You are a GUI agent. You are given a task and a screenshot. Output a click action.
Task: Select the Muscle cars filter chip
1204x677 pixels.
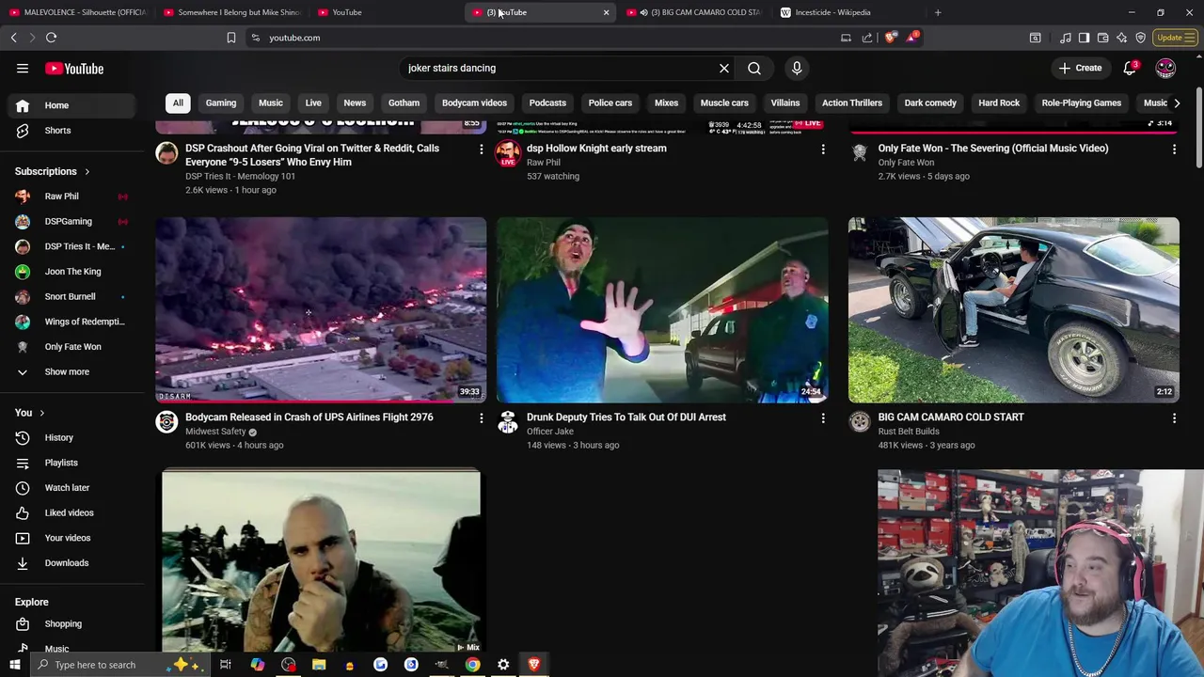(x=724, y=103)
